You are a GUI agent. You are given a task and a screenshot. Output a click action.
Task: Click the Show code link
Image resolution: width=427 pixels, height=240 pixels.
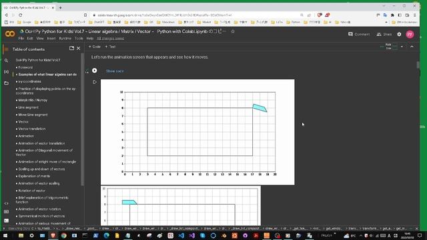[x=115, y=71]
